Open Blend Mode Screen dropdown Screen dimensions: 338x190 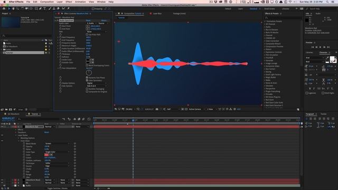point(58,144)
